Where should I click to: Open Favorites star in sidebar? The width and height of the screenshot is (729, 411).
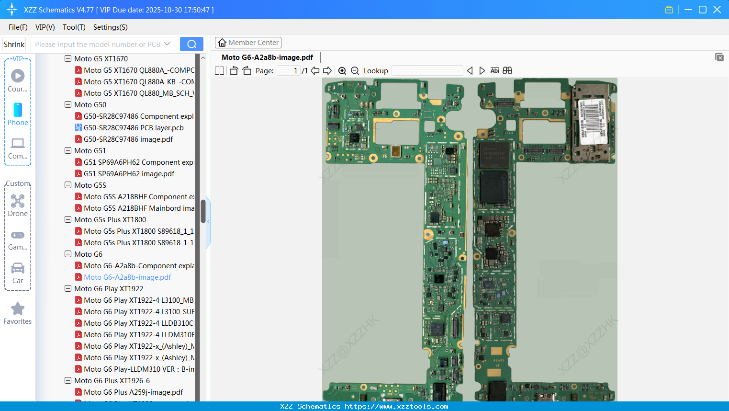tap(18, 313)
